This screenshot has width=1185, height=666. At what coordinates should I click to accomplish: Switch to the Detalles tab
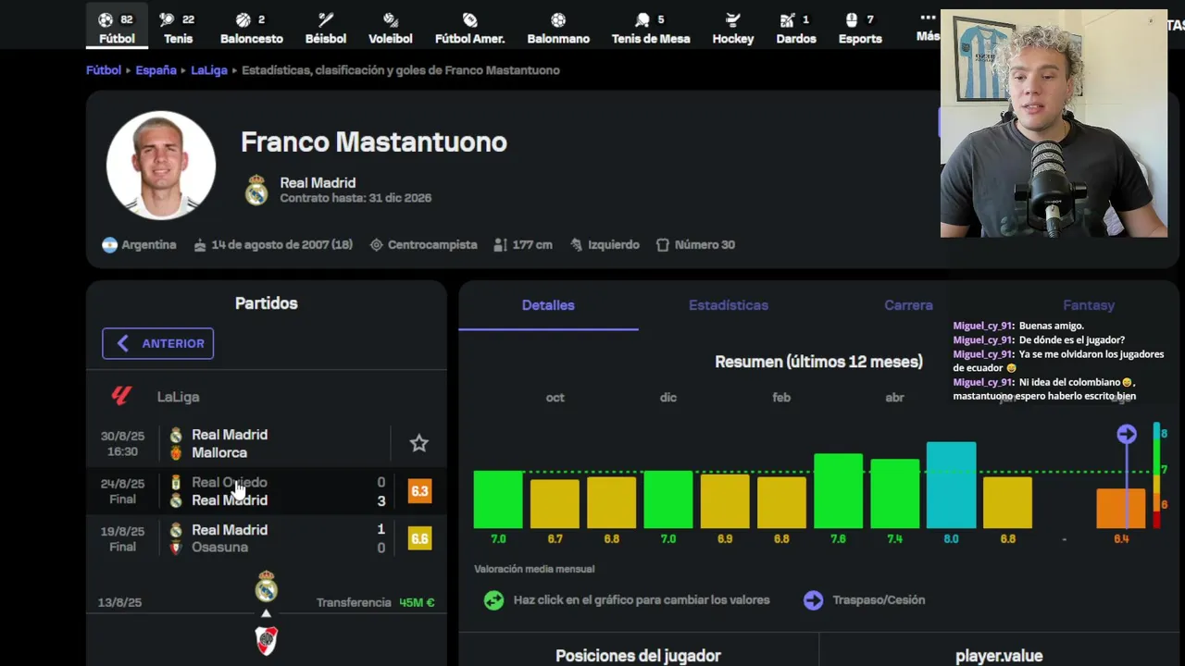tap(548, 305)
